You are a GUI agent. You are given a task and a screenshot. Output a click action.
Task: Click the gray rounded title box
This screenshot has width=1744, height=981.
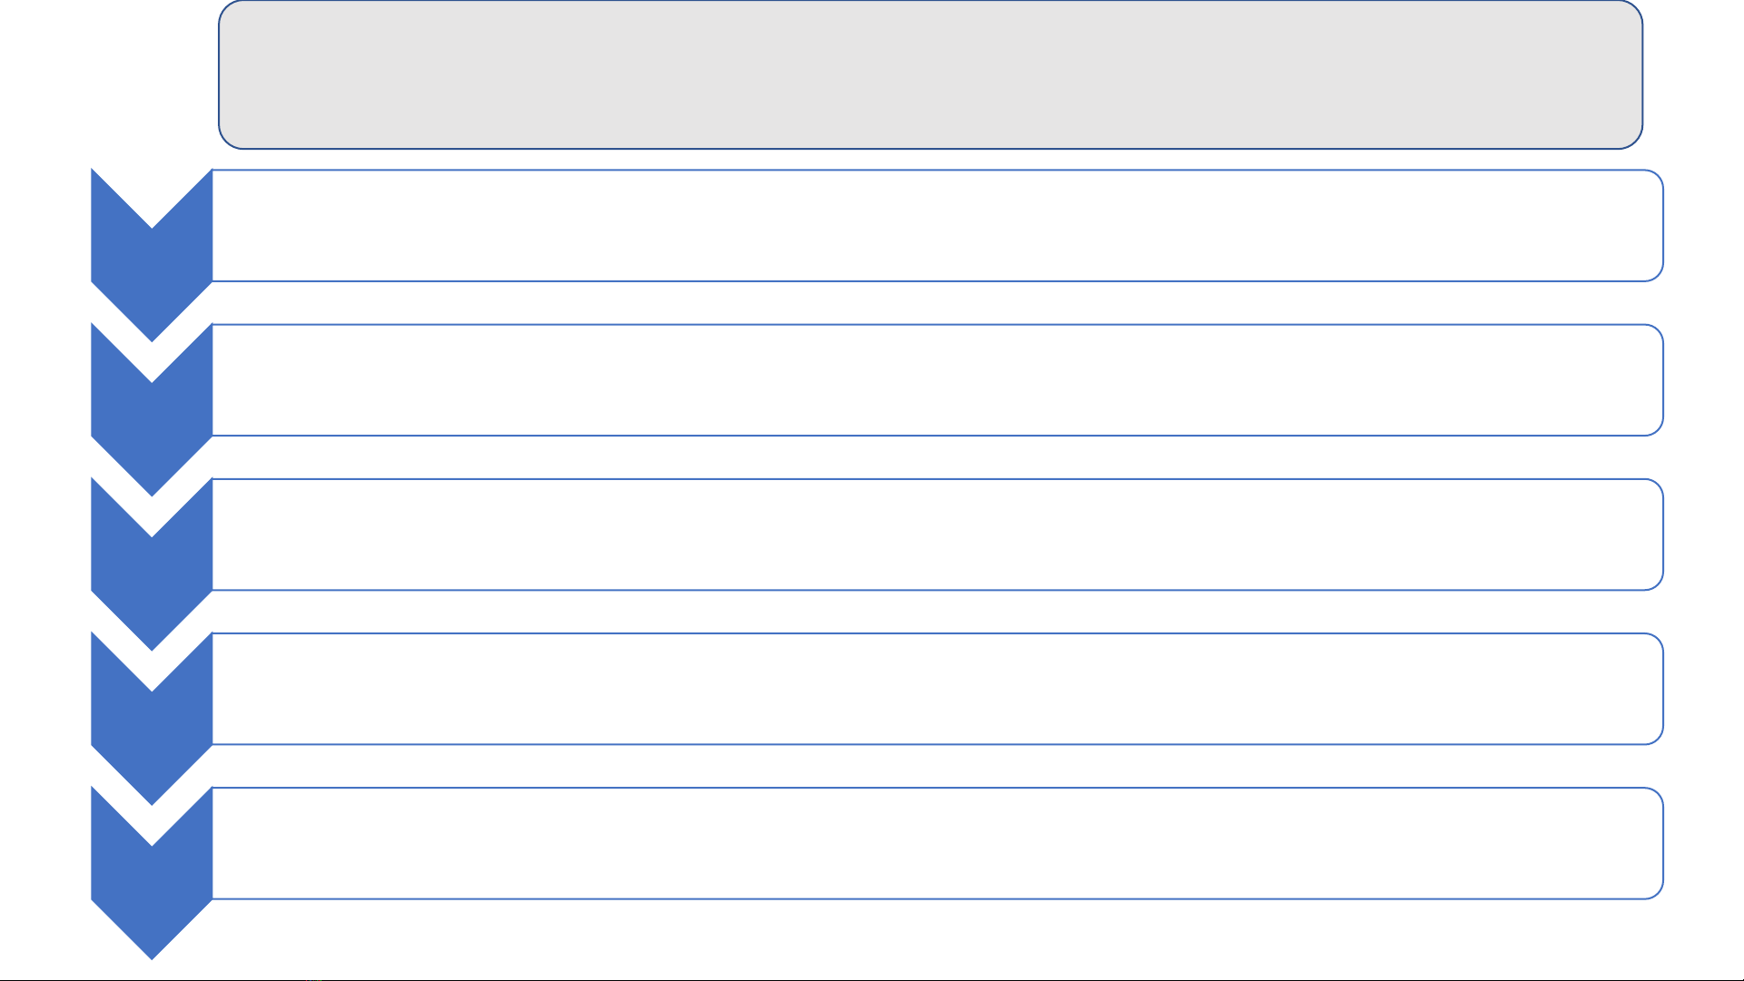[x=931, y=74]
